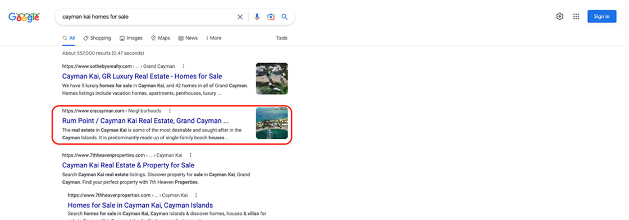The image size is (629, 220).
Task: Open three-dot menu of Homes for Sale in Cayman Kai result
Action: tap(196, 195)
